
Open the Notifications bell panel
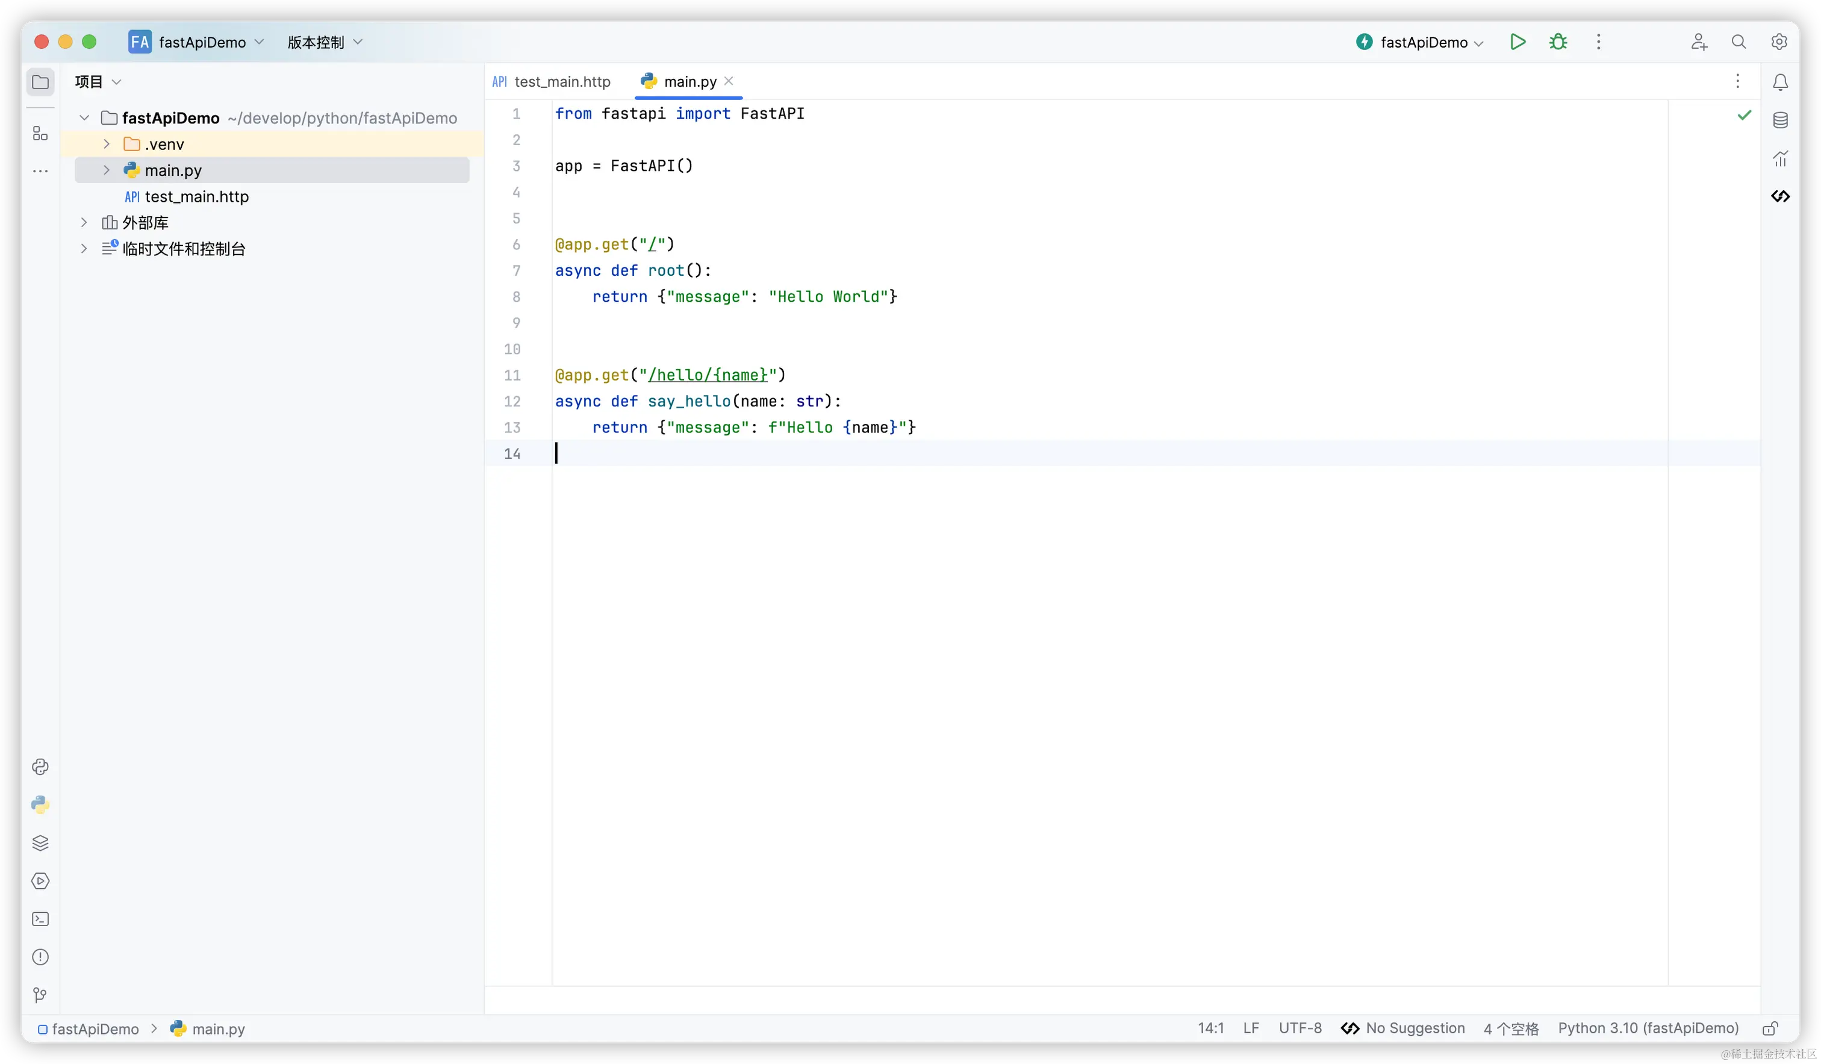click(x=1780, y=82)
